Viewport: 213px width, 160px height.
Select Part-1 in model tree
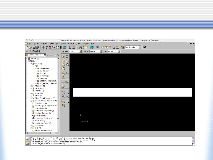pyautogui.click(x=37, y=66)
